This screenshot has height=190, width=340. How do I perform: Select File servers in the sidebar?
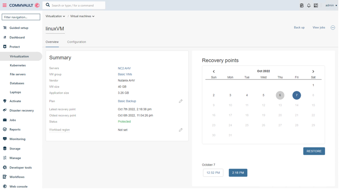pyautogui.click(x=18, y=74)
